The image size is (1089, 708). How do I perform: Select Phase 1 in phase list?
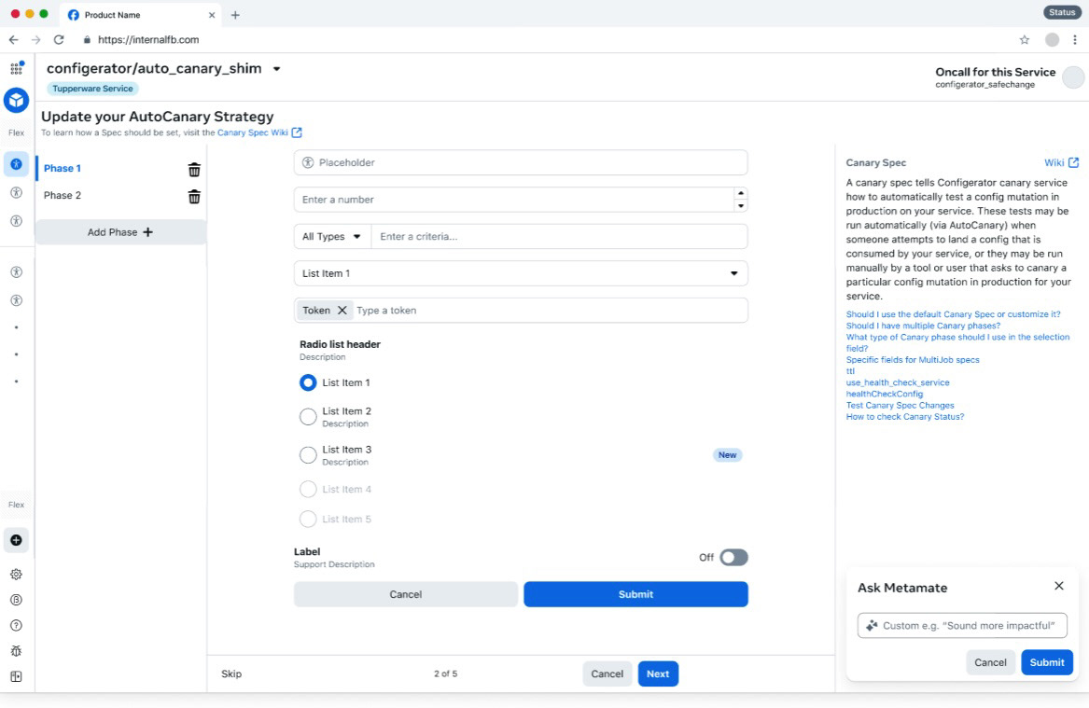[63, 168]
